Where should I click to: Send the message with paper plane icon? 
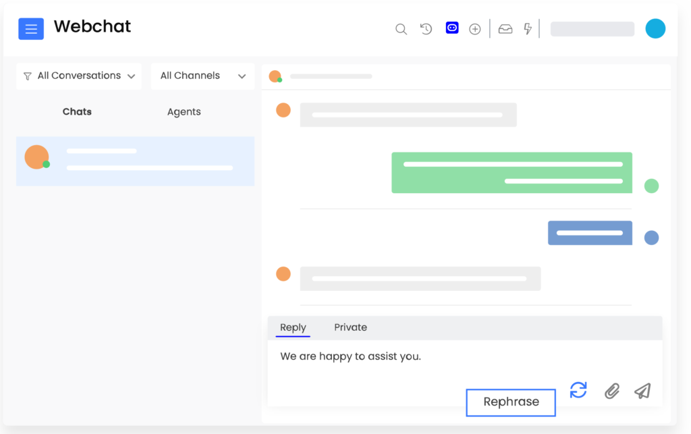(x=642, y=391)
